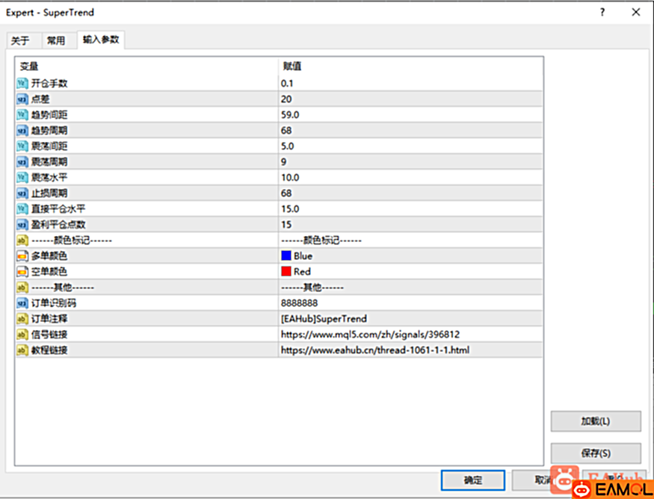Select the 输入参数 tab
The image size is (654, 499).
tap(100, 40)
